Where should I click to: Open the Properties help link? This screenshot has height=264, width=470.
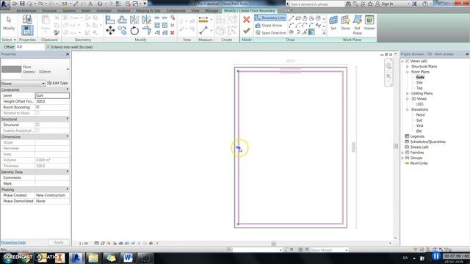(13, 243)
